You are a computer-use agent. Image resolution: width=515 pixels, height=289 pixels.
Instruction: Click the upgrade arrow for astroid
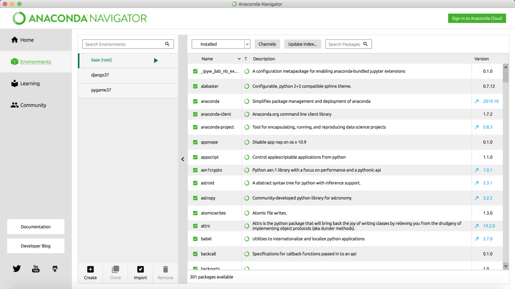click(x=476, y=183)
